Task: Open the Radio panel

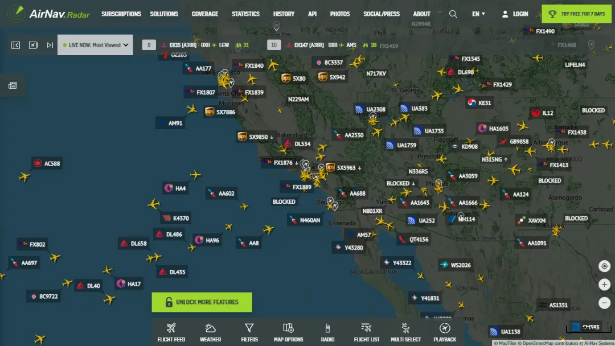Action: (x=327, y=332)
